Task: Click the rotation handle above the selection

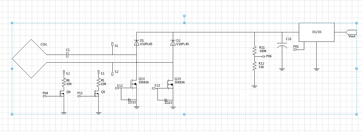Action: pos(184,15)
